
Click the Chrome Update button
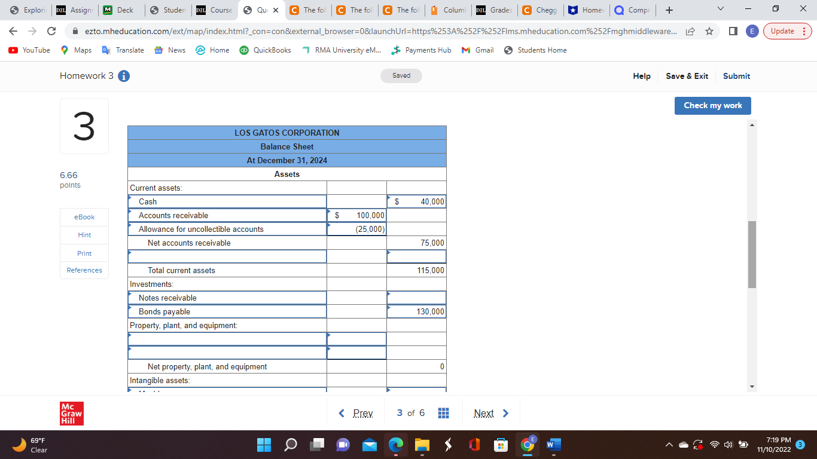click(788, 31)
